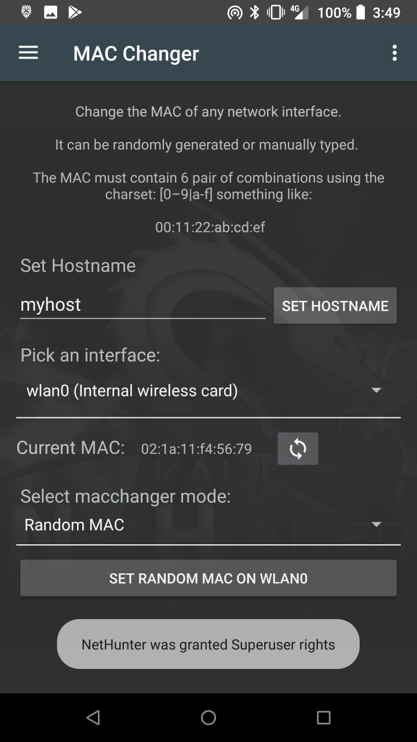Tap the Play Store notification icon
The height and width of the screenshot is (742, 417).
pyautogui.click(x=75, y=12)
